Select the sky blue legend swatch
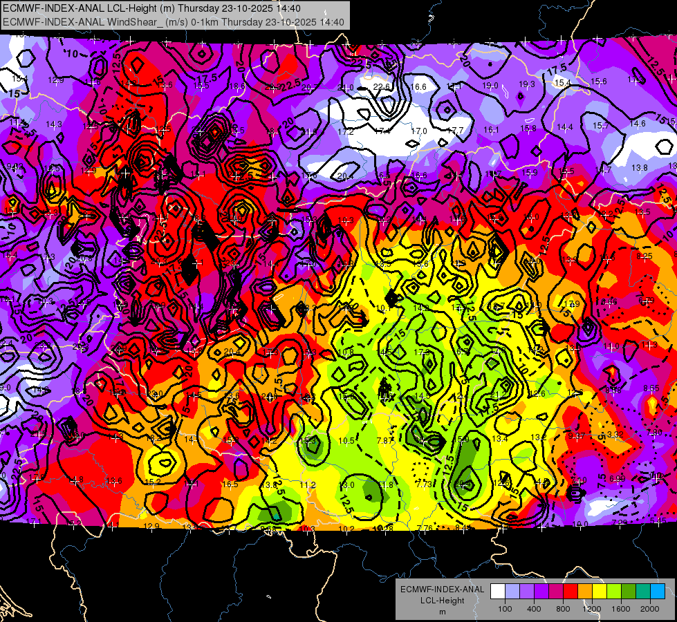 click(658, 592)
